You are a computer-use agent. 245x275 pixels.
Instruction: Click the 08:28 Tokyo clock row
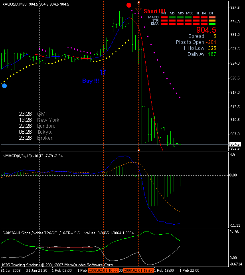click(36, 132)
